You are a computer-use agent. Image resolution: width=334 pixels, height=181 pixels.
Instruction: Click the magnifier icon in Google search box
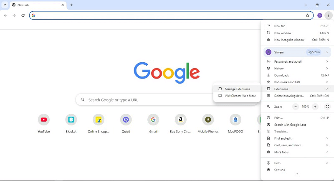83,99
